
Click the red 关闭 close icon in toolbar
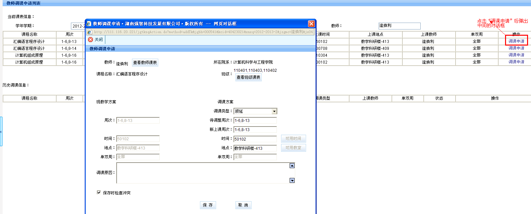pos(91,40)
